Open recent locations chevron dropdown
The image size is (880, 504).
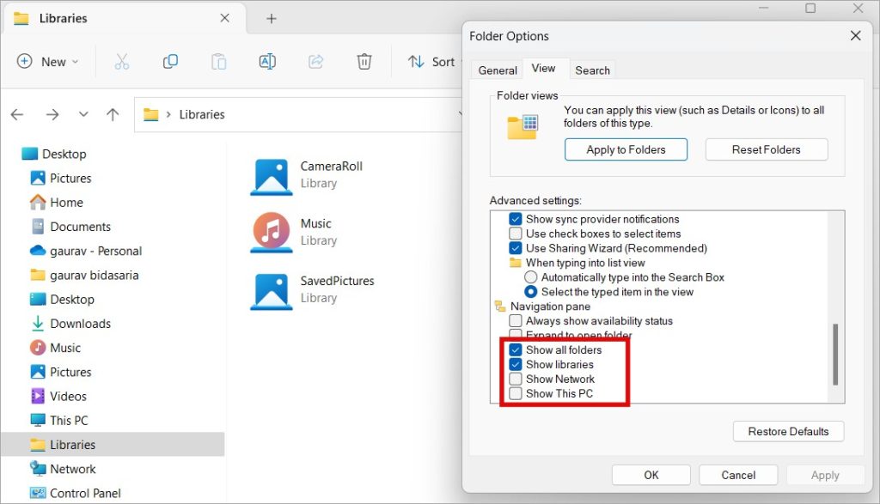coord(83,114)
